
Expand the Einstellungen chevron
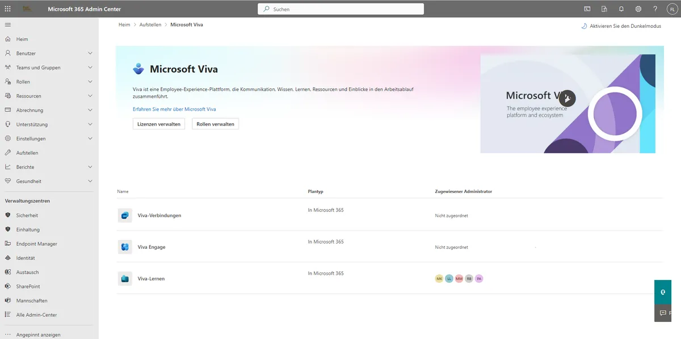tap(90, 139)
